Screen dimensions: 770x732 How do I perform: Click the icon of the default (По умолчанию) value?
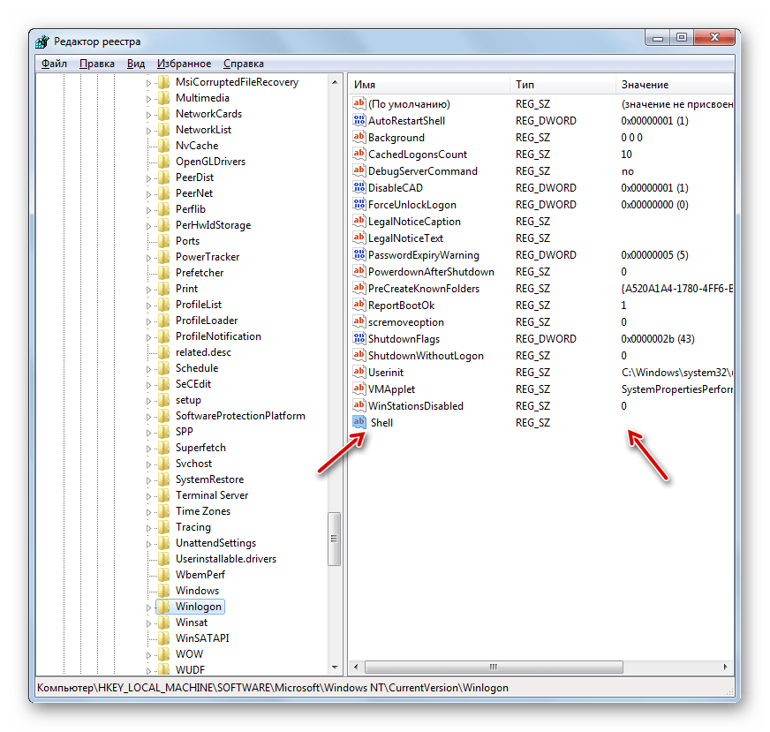359,103
